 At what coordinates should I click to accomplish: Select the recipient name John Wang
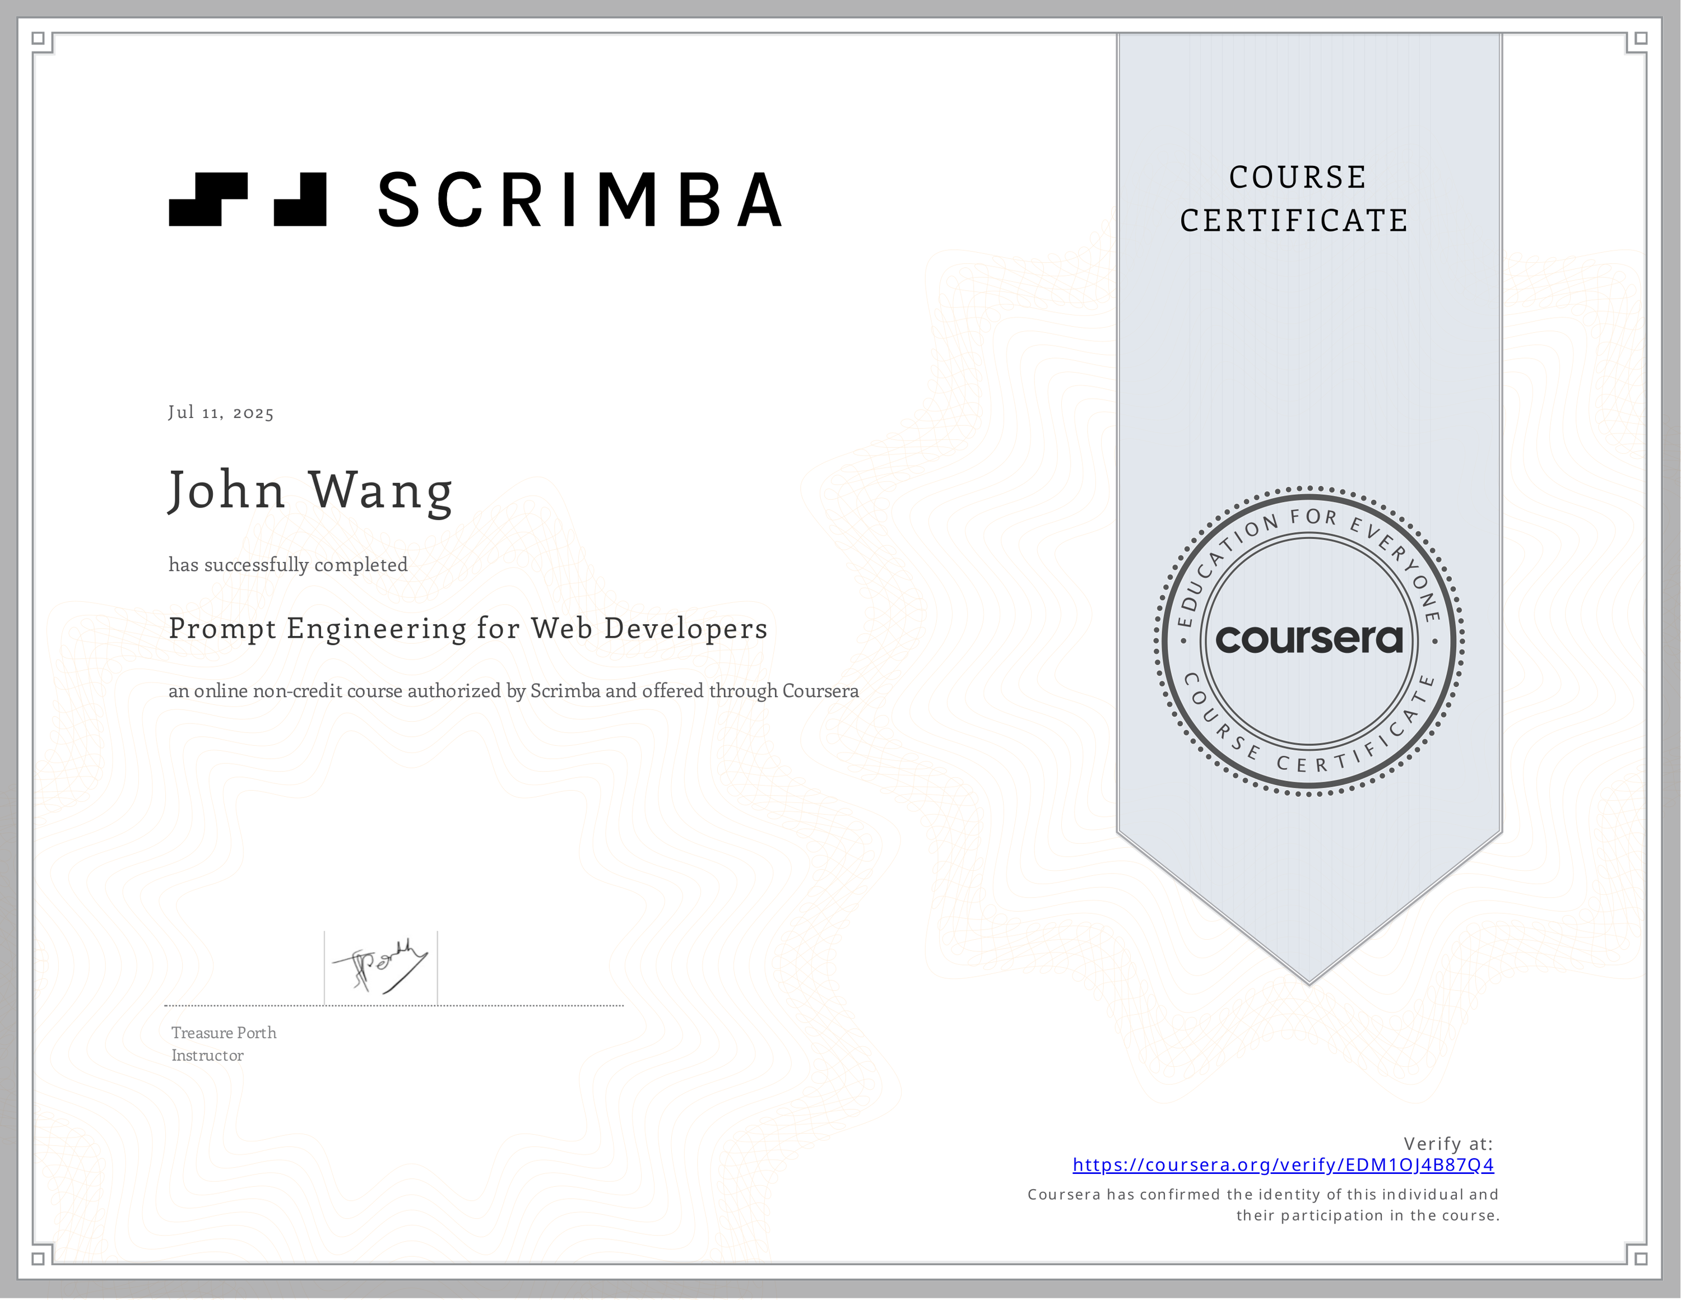pyautogui.click(x=311, y=492)
